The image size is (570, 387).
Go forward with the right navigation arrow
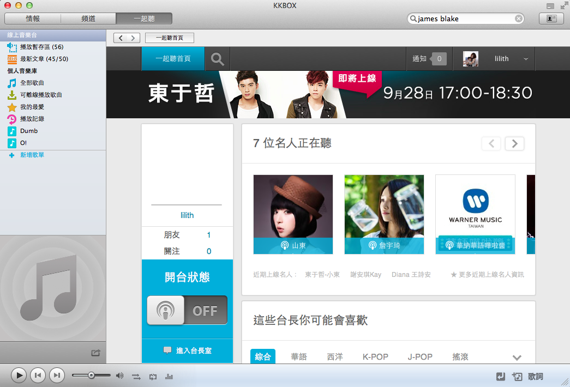tap(134, 38)
